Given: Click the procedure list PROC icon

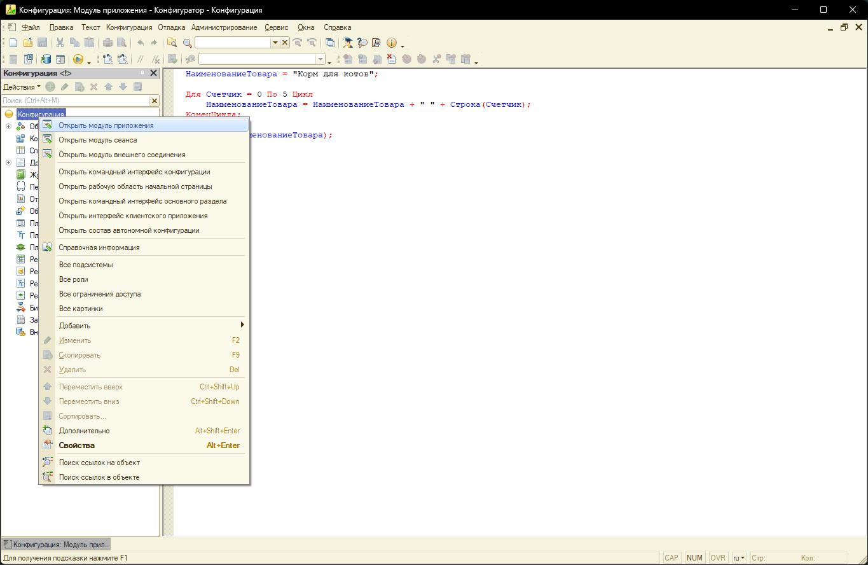Looking at the screenshot, I should pos(190,59).
